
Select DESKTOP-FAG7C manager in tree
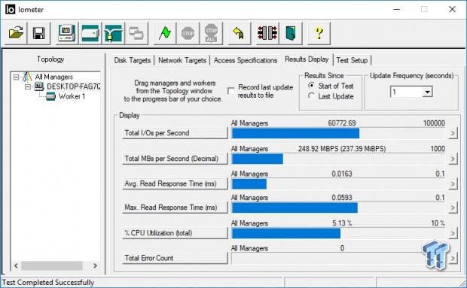pyautogui.click(x=73, y=86)
